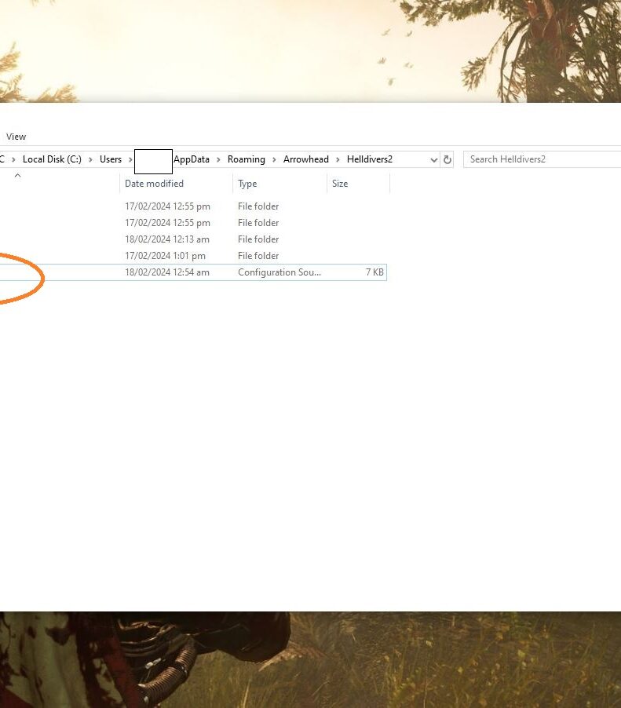
Task: Expand chevron after Local Disk (C:)
Action: point(91,160)
